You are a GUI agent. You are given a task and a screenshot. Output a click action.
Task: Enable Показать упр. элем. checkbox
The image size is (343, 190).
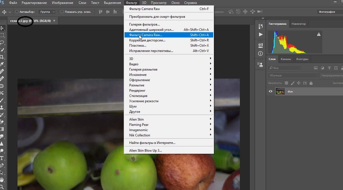point(62,12)
